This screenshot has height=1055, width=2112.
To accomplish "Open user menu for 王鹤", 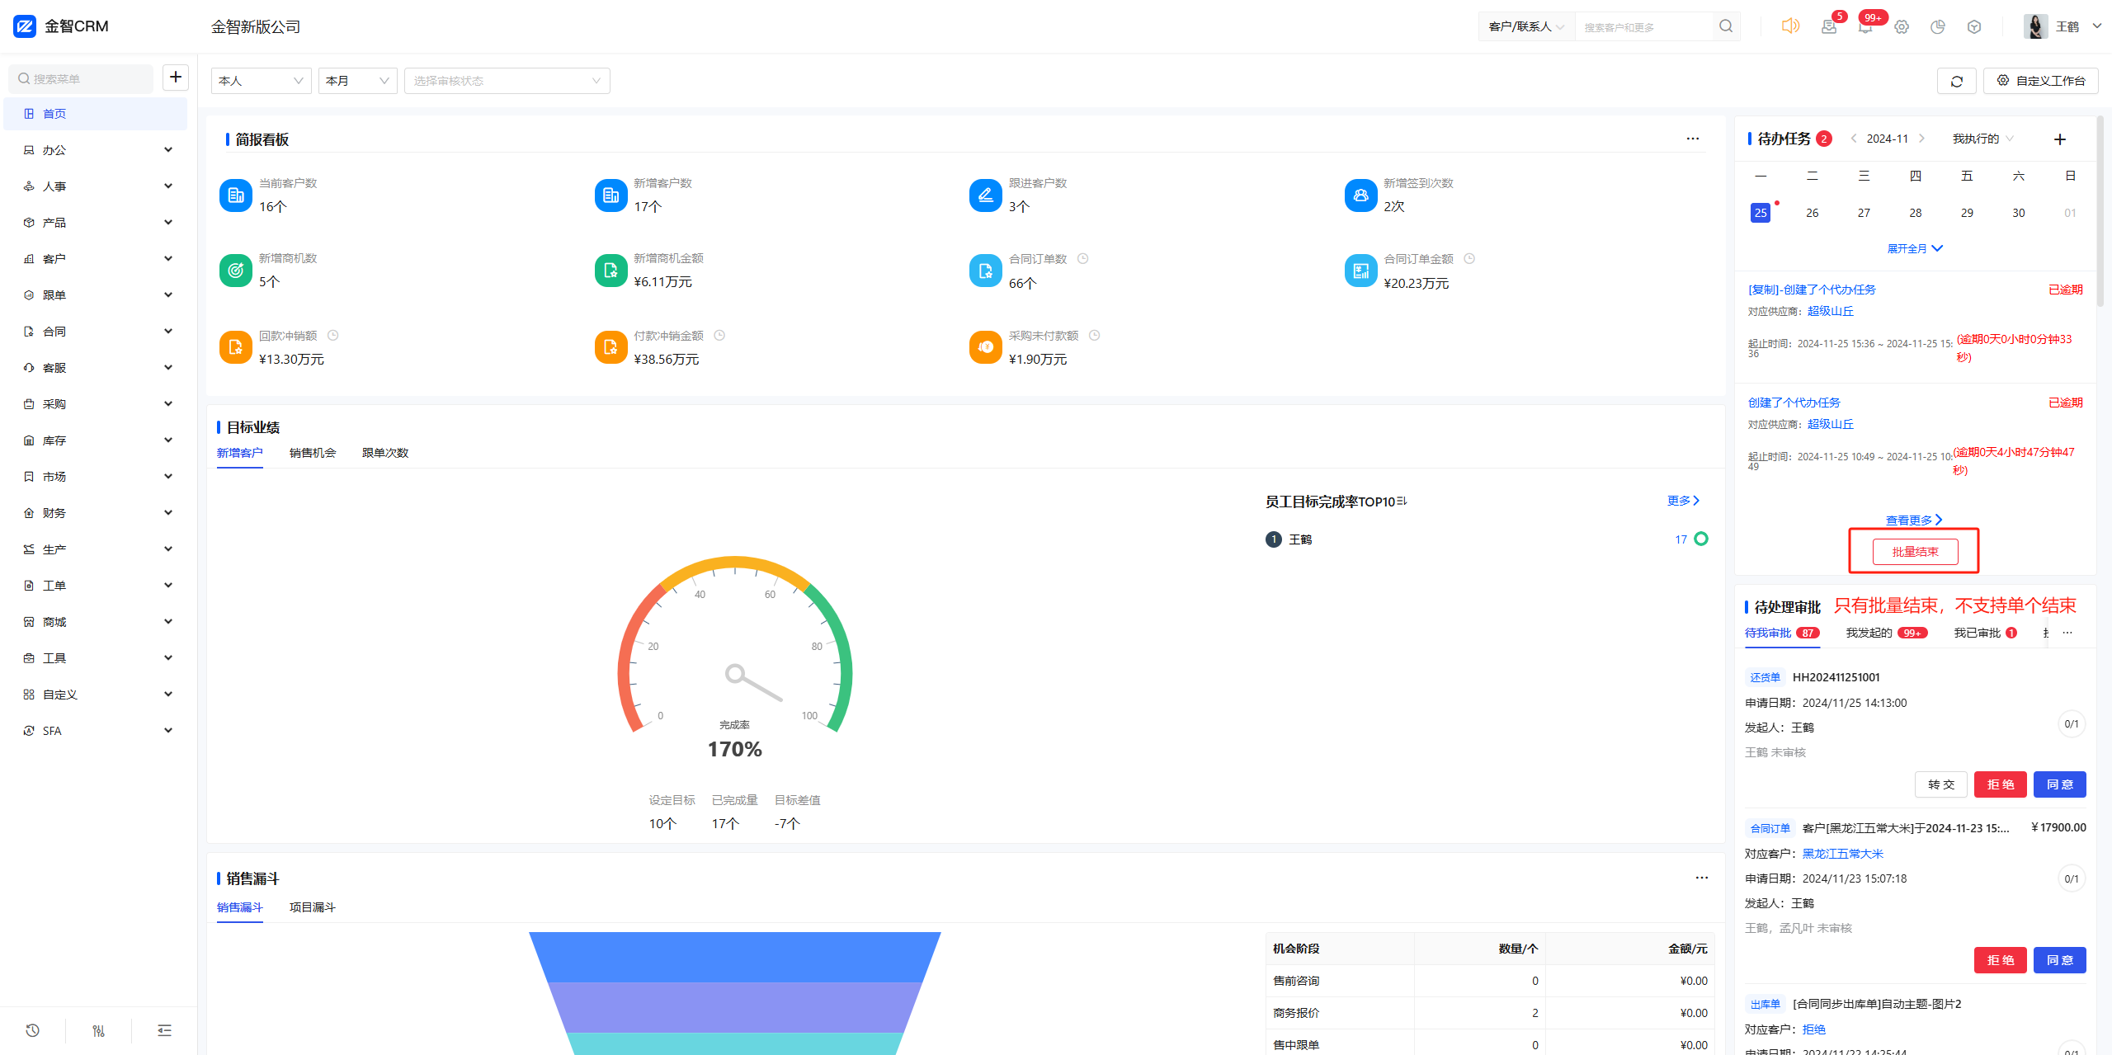I will click(2064, 26).
